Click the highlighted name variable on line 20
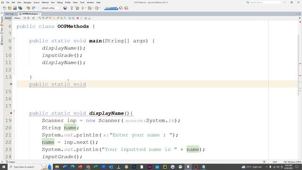The height and width of the screenshot is (170, 302). [70, 127]
